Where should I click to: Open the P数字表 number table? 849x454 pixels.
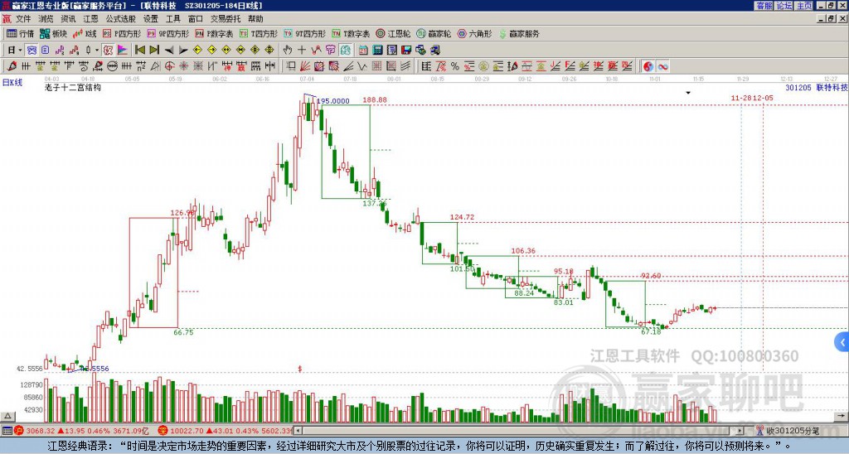pos(215,33)
